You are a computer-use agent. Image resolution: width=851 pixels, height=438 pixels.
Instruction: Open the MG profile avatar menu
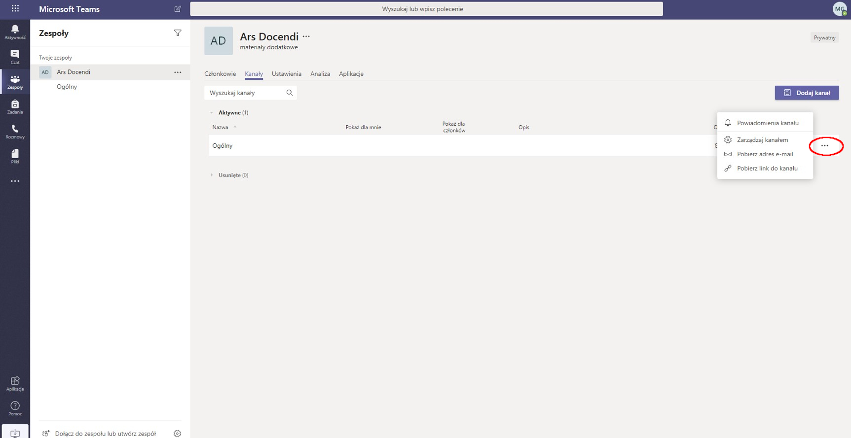point(839,9)
